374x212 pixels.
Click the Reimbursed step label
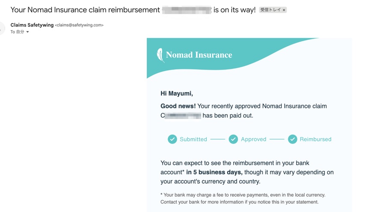click(x=315, y=139)
